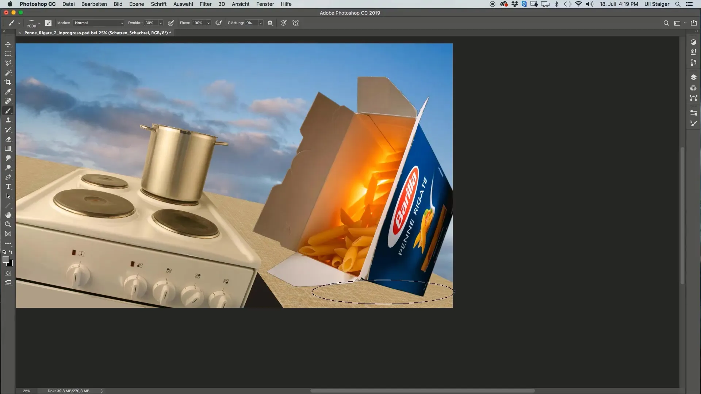This screenshot has height=394, width=701.
Task: Open the Fluss flow slider arrow
Action: pyautogui.click(x=208, y=23)
